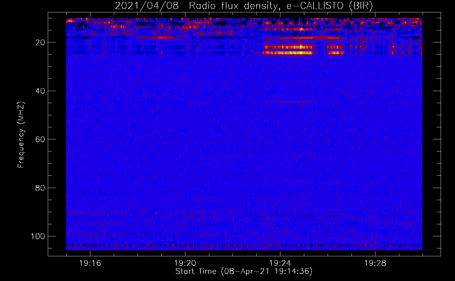Image resolution: width=455 pixels, height=281 pixels.
Task: Click the 20 MHz frequency tick label
Action: (x=40, y=42)
